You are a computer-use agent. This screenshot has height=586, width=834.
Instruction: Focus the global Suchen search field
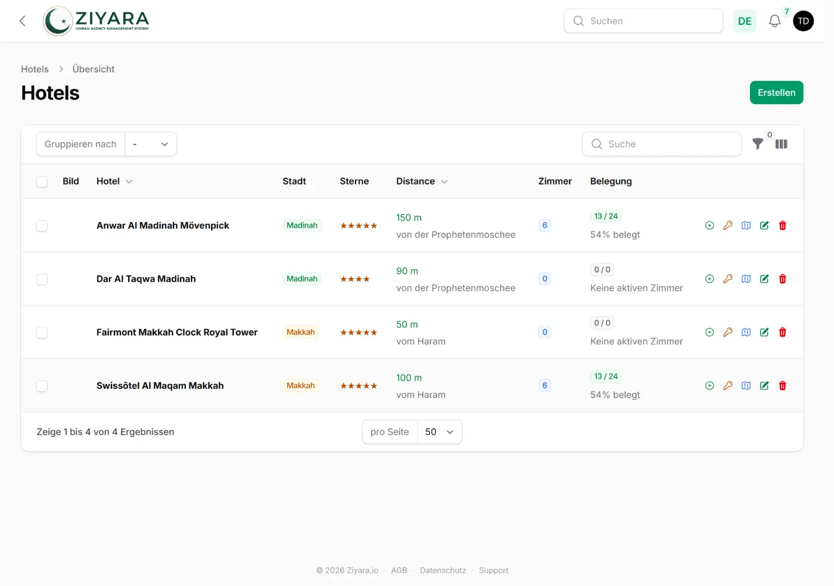[643, 21]
